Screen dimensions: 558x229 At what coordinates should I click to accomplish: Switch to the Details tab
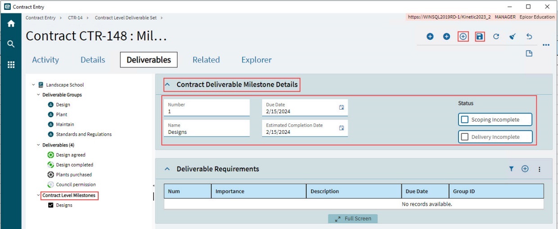[93, 60]
